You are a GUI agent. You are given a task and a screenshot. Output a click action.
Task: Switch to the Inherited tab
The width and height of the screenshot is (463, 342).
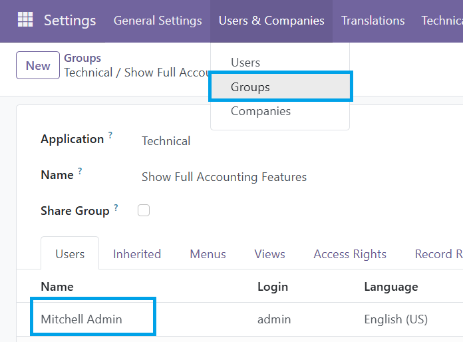click(137, 254)
